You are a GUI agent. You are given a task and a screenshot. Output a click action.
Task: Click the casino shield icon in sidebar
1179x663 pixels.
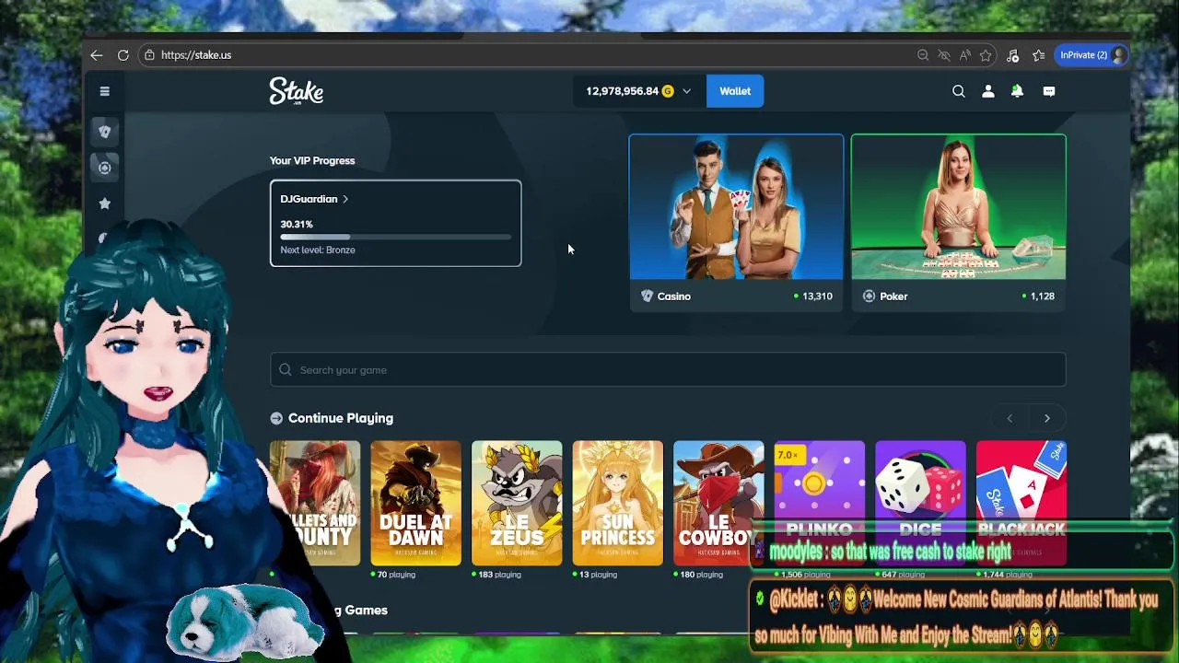(x=105, y=132)
